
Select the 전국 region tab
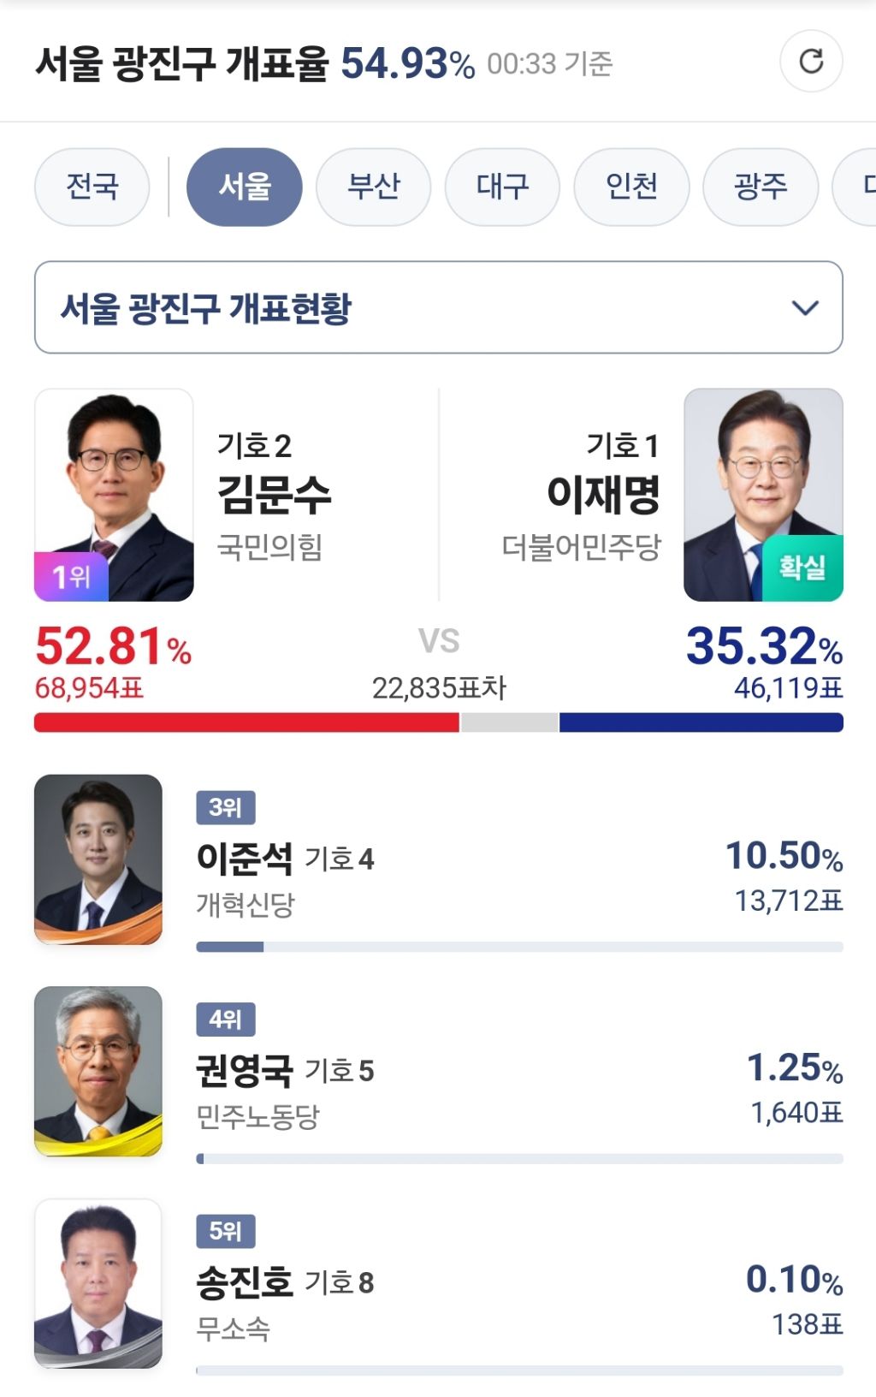(x=92, y=187)
